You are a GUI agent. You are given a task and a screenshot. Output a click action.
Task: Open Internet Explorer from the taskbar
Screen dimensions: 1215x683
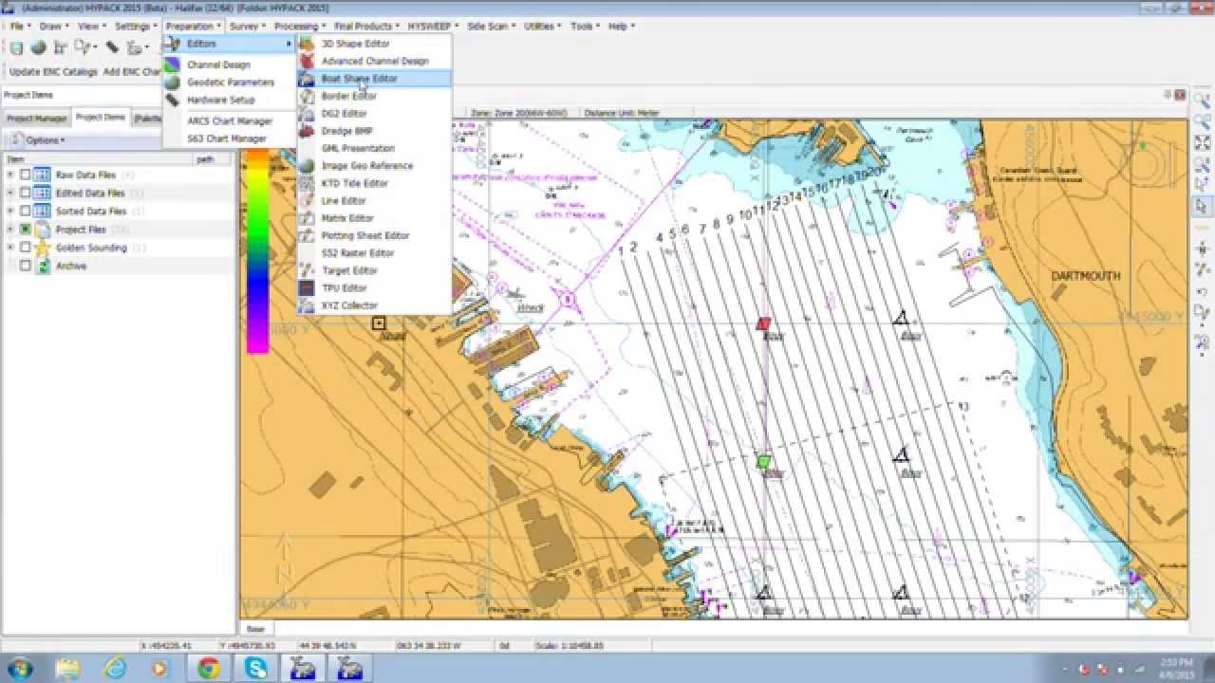114,669
